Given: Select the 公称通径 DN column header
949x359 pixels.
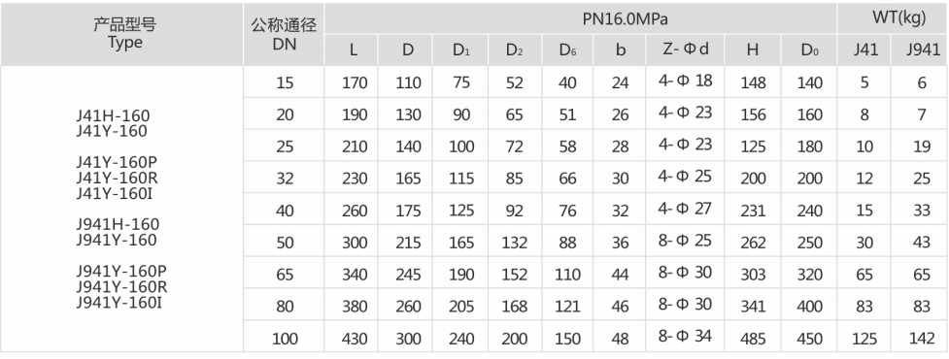Looking at the screenshot, I should click(x=284, y=35).
